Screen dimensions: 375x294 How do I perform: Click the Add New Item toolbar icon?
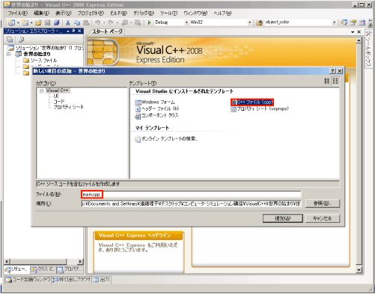point(25,22)
